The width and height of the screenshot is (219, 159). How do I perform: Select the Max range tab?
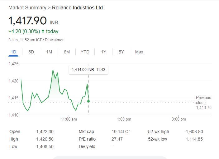[139, 52]
